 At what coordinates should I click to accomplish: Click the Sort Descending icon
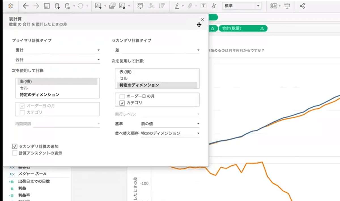pyautogui.click(x=162, y=5)
